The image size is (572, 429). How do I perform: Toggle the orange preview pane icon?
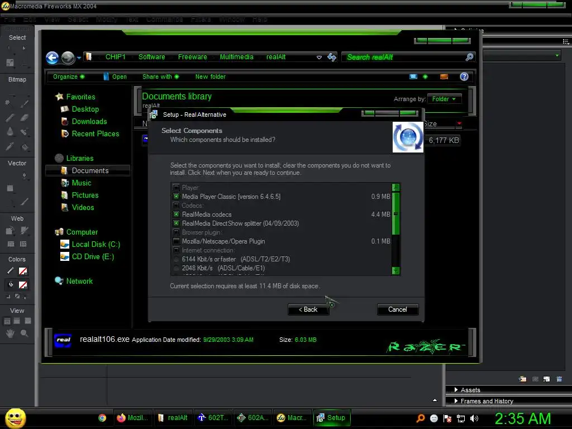[444, 77]
